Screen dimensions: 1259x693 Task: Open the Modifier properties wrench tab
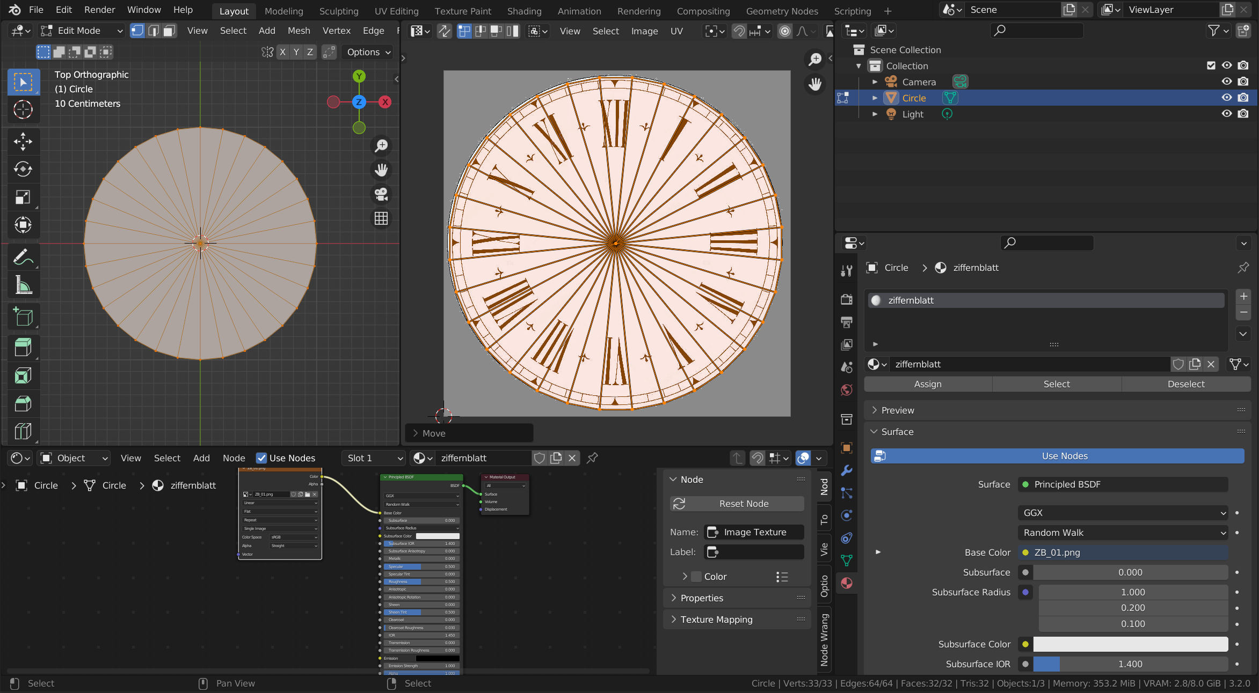[847, 470]
